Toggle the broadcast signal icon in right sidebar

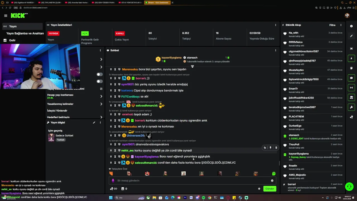[x=351, y=88]
